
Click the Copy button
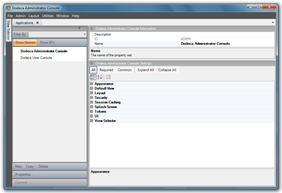30,166
